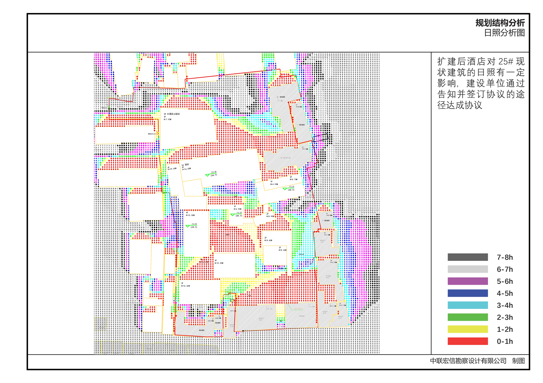
Task: Click the 规划结构分析 title heading
Action: [500, 23]
